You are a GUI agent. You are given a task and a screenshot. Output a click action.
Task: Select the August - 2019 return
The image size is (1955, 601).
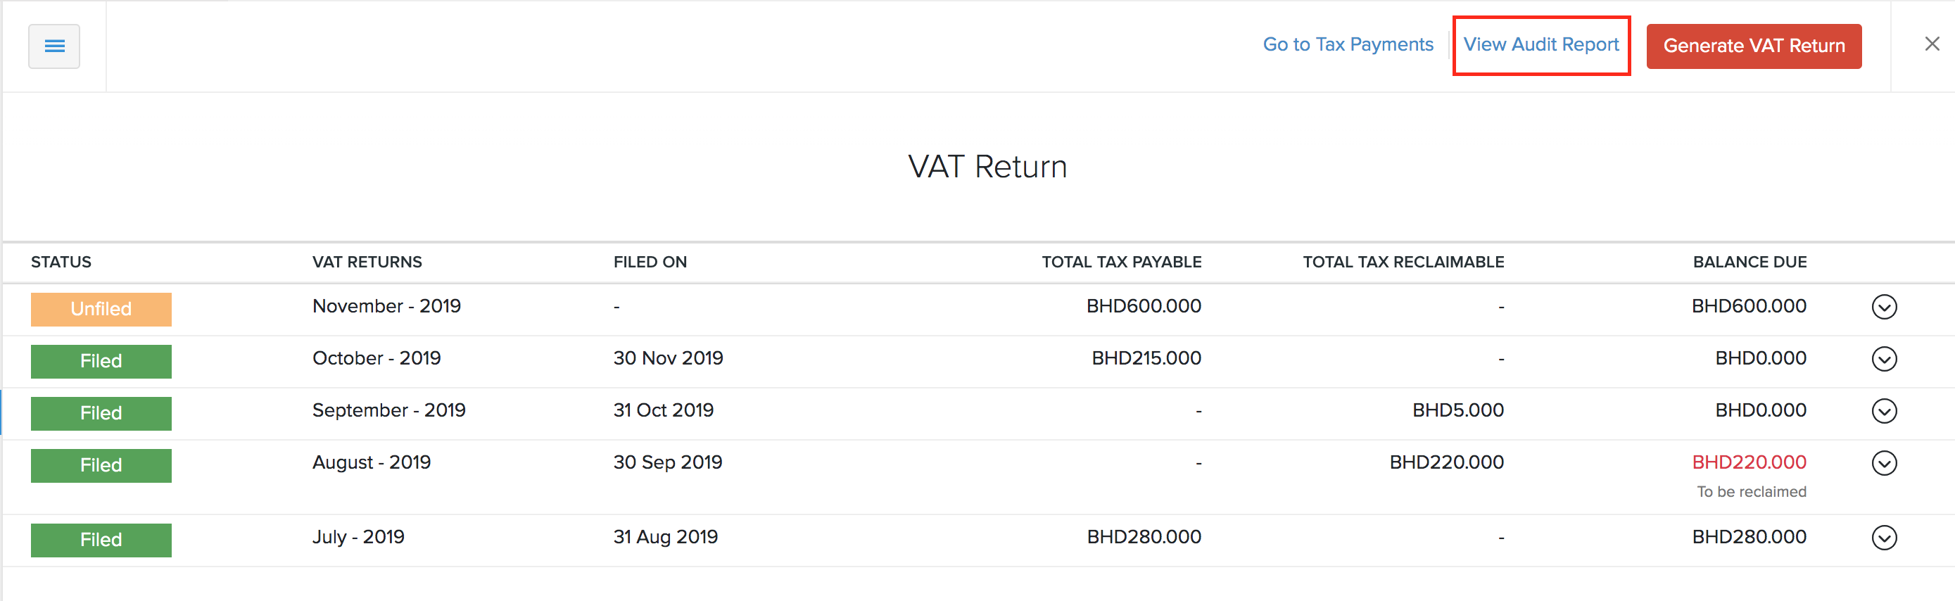click(x=371, y=462)
